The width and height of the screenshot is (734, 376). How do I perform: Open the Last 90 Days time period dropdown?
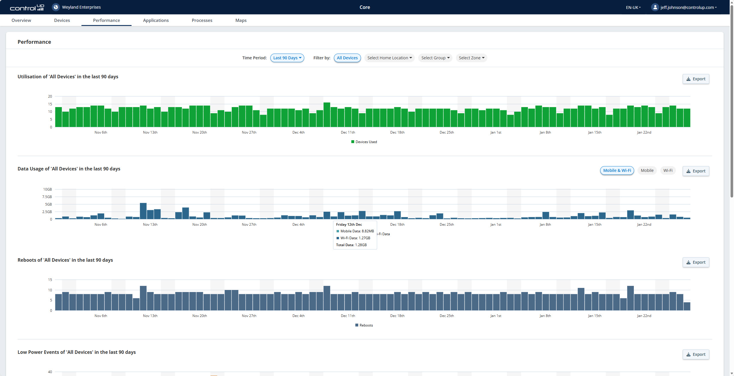[x=287, y=58]
